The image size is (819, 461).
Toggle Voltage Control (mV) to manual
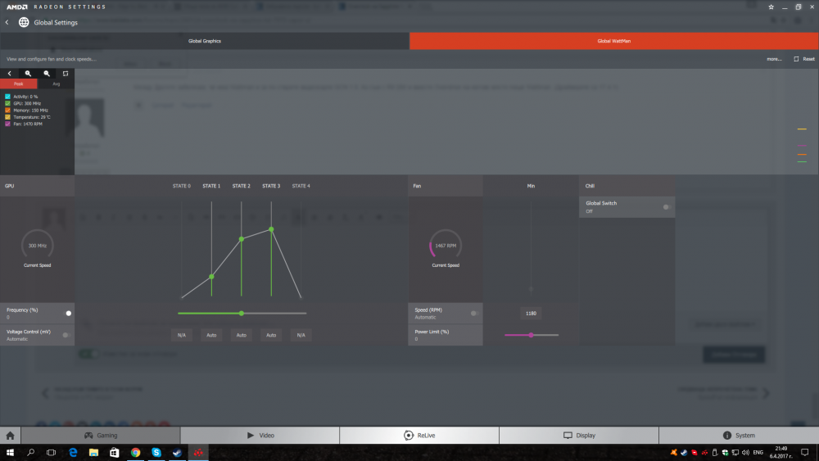pos(66,335)
